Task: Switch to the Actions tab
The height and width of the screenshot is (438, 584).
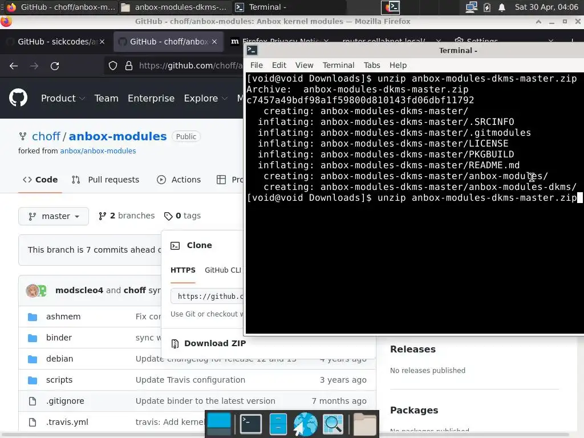Action: (x=179, y=180)
